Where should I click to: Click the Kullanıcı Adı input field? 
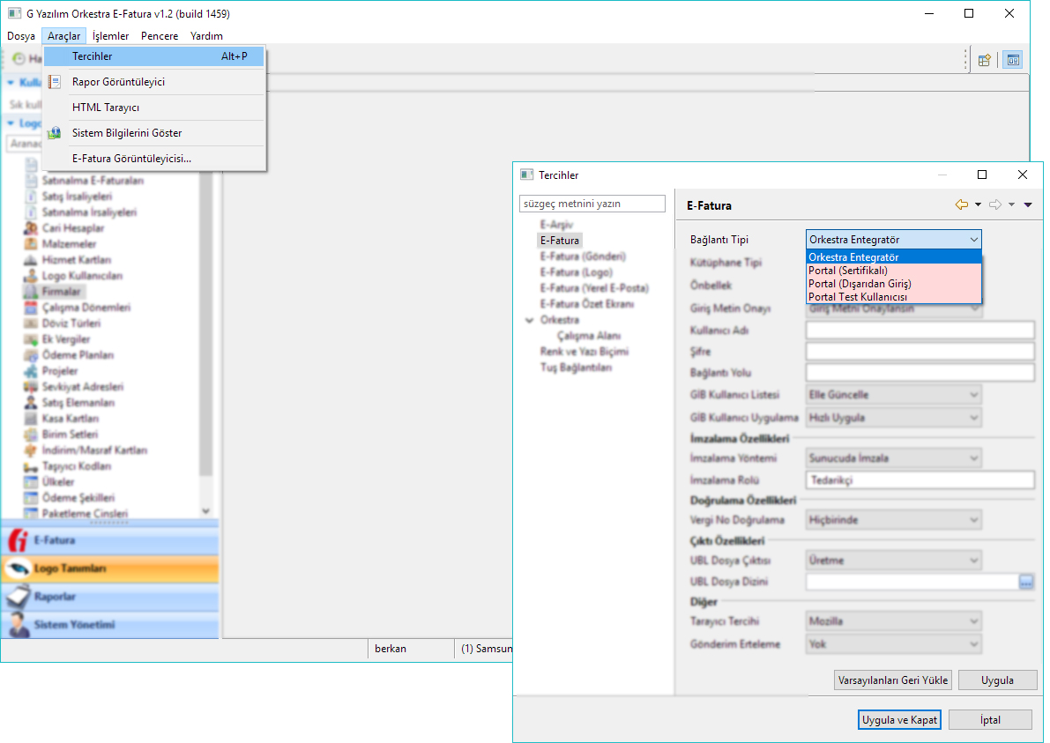920,330
